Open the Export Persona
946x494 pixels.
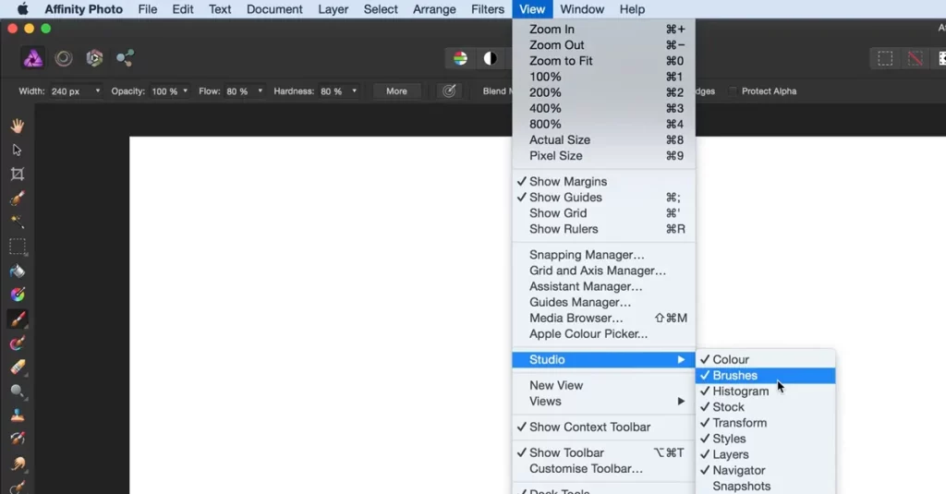(x=125, y=58)
